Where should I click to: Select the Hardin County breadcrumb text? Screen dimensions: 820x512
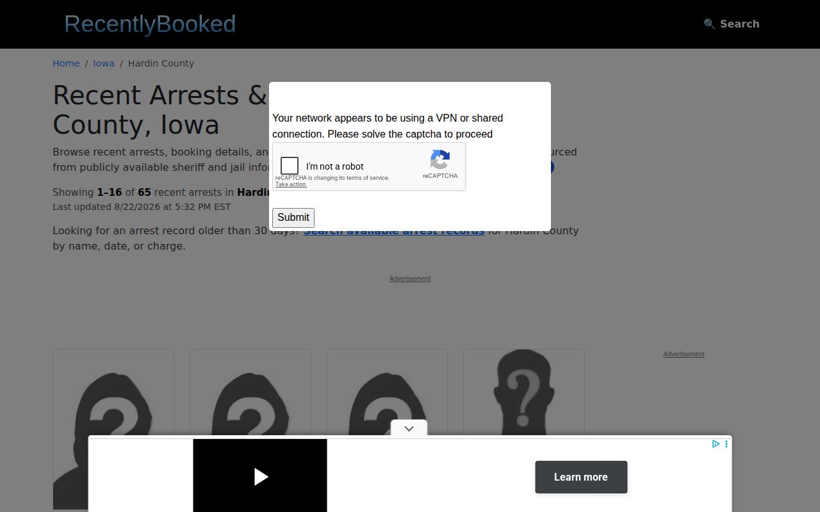(161, 63)
